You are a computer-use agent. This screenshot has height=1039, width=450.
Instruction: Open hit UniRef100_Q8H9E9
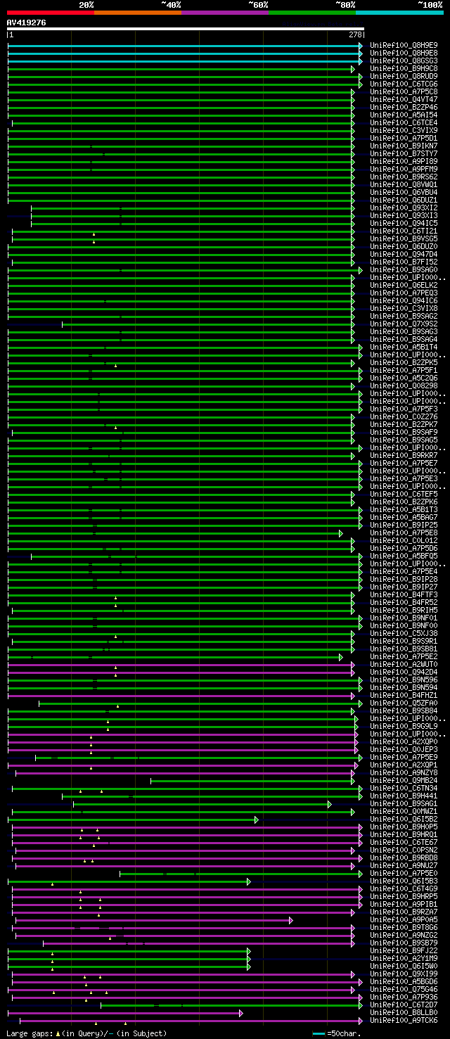[404, 45]
